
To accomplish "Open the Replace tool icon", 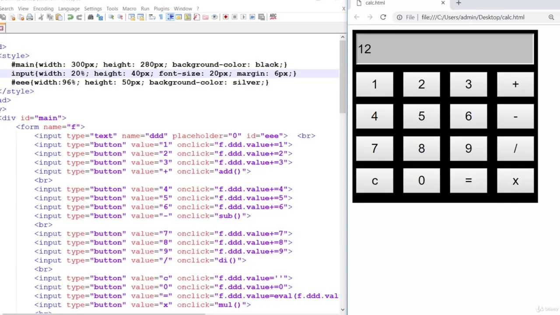I will (100, 17).
